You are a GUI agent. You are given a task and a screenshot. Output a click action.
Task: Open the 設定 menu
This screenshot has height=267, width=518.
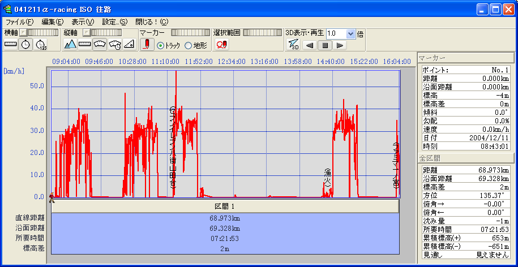click(114, 22)
